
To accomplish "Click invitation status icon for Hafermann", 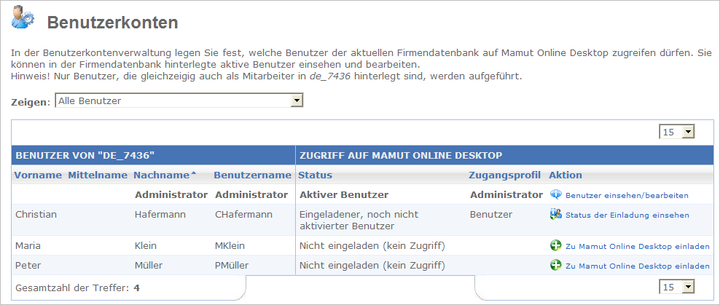I will click(555, 214).
